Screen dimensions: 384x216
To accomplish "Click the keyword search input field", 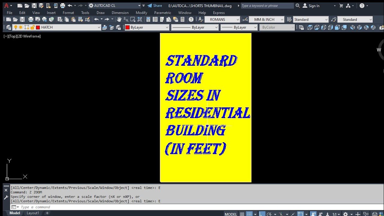I will pos(268,6).
